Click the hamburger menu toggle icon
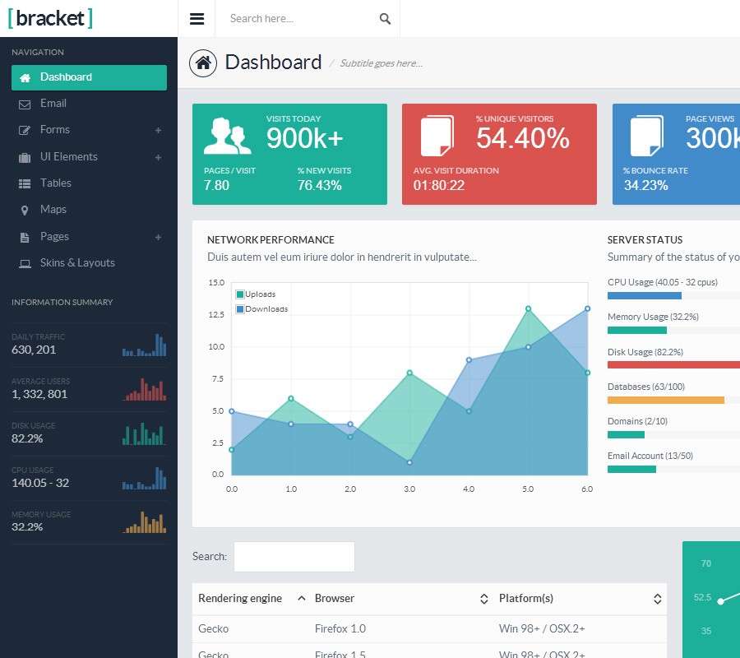Image resolution: width=740 pixels, height=658 pixels. coord(197,18)
